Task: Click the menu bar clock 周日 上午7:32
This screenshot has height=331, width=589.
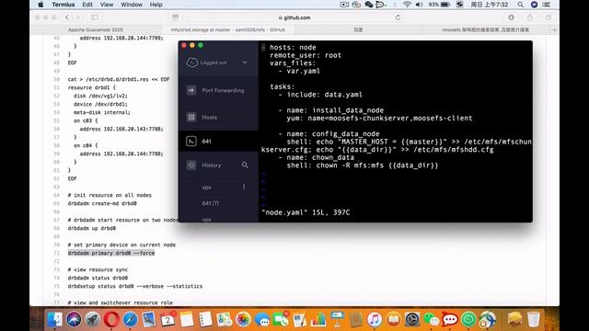Action: click(x=490, y=5)
